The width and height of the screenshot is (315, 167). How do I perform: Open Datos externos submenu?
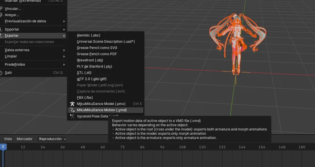pyautogui.click(x=33, y=50)
